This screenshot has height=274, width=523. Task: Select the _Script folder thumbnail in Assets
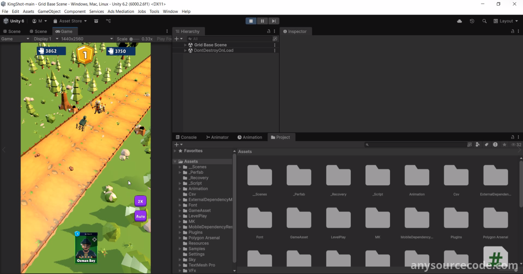[x=378, y=176]
